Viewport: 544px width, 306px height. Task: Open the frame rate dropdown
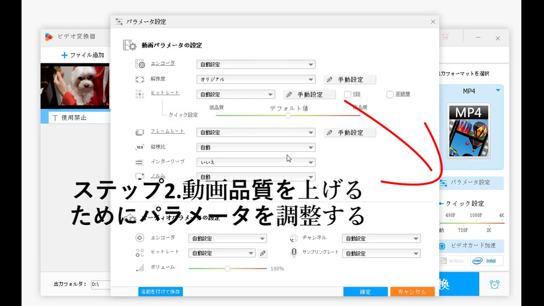point(256,133)
